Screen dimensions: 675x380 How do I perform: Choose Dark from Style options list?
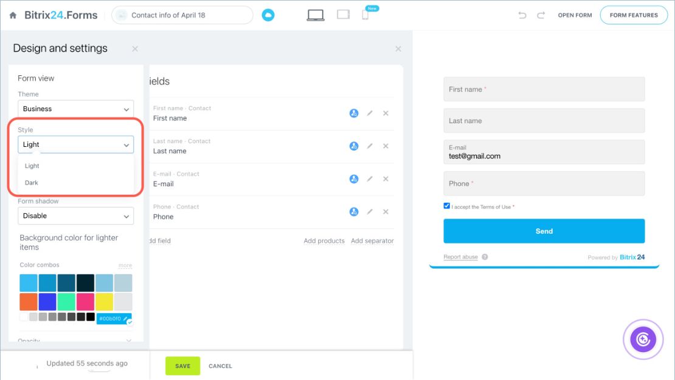point(32,183)
